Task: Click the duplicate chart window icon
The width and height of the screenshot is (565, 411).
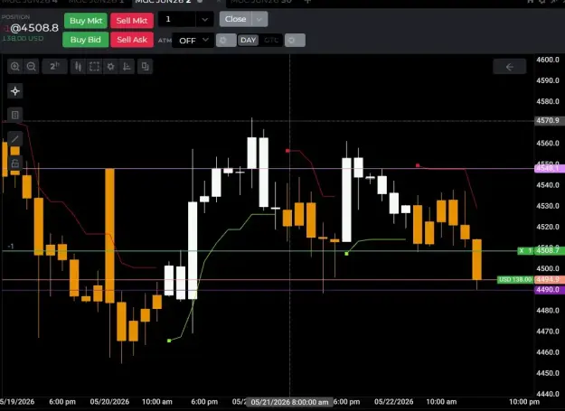Action: point(145,67)
